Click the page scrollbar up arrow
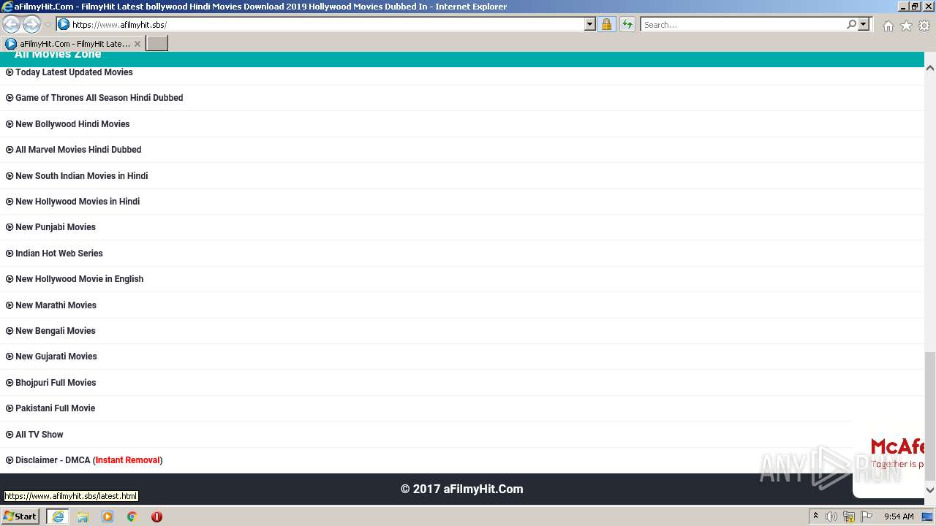The image size is (936, 526). [930, 68]
